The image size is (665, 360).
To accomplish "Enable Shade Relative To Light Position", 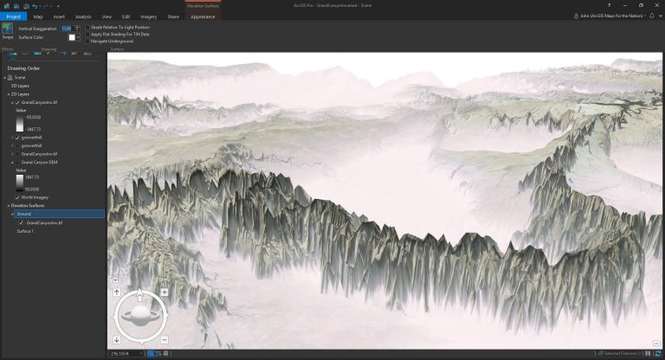I will pos(87,27).
